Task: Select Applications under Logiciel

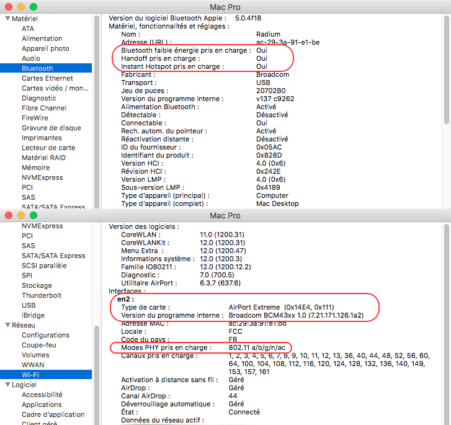Action: coord(42,405)
